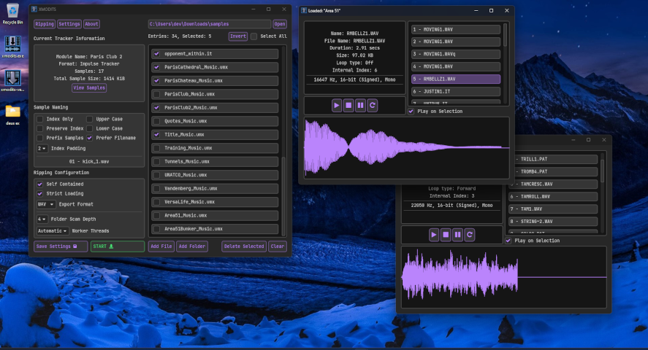Stop playback in the Area 51 sample window
This screenshot has width=648, height=350.
(x=348, y=105)
